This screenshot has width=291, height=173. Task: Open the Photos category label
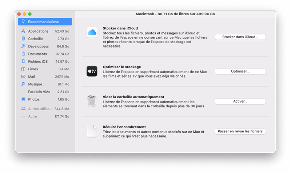coord(34,99)
